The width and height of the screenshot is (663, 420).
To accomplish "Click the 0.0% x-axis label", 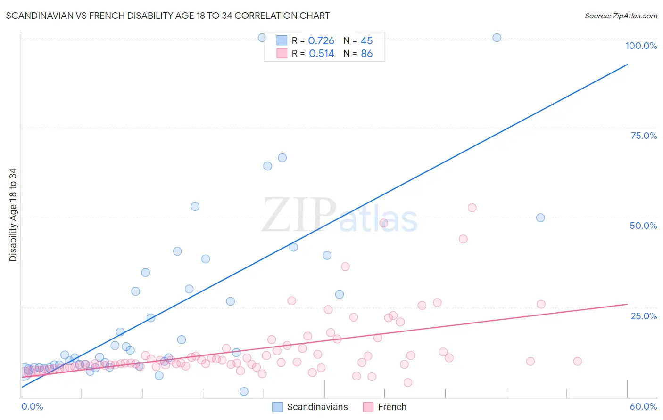I will pyautogui.click(x=32, y=406).
